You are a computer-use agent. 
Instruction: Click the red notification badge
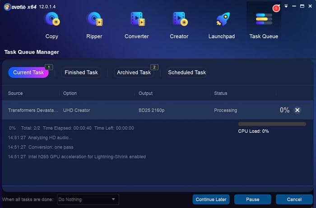click(x=276, y=9)
